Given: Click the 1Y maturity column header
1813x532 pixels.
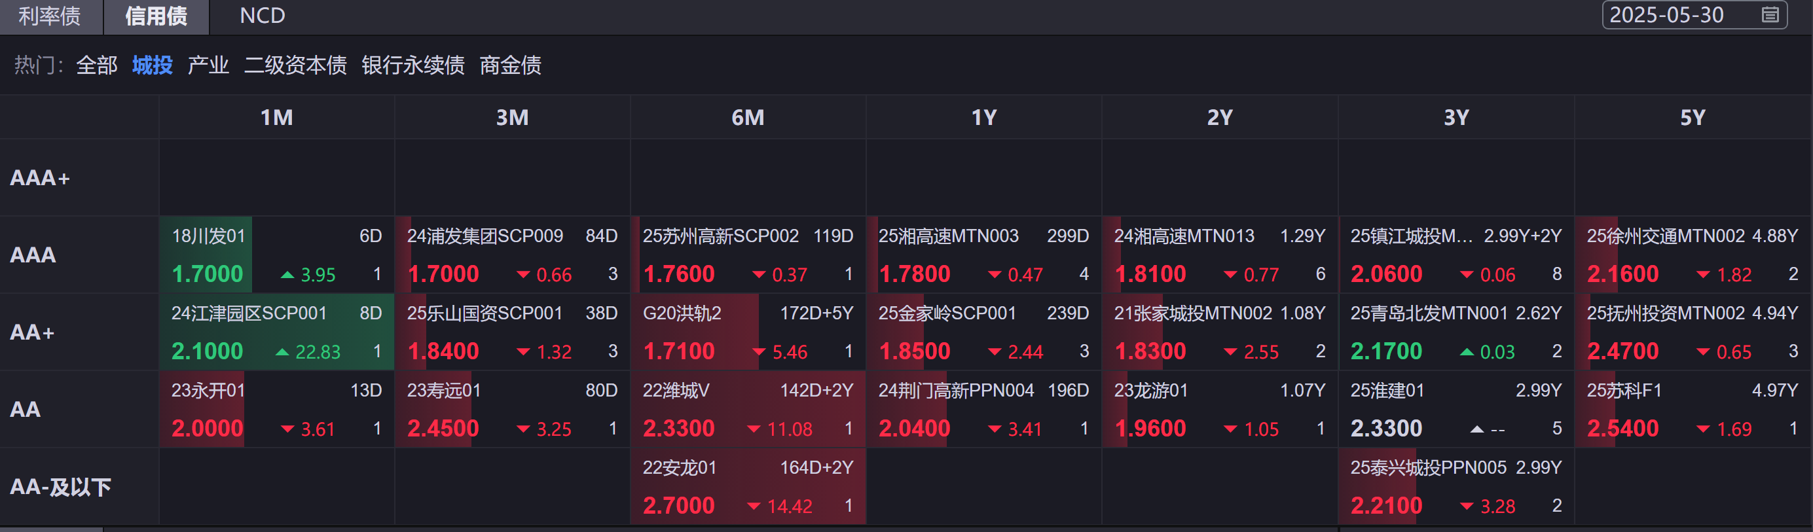Looking at the screenshot, I should click(x=983, y=118).
